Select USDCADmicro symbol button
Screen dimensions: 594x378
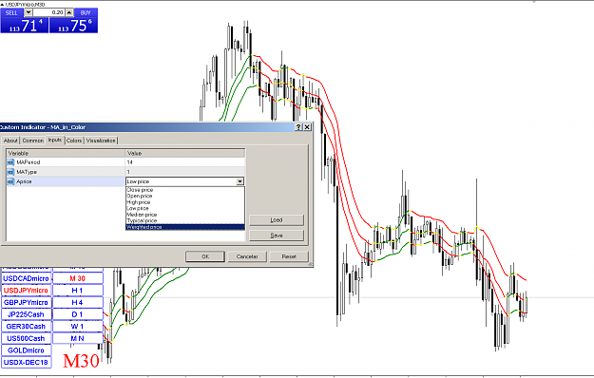pos(27,278)
